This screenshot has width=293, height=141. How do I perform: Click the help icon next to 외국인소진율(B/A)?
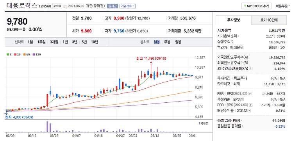(251, 68)
